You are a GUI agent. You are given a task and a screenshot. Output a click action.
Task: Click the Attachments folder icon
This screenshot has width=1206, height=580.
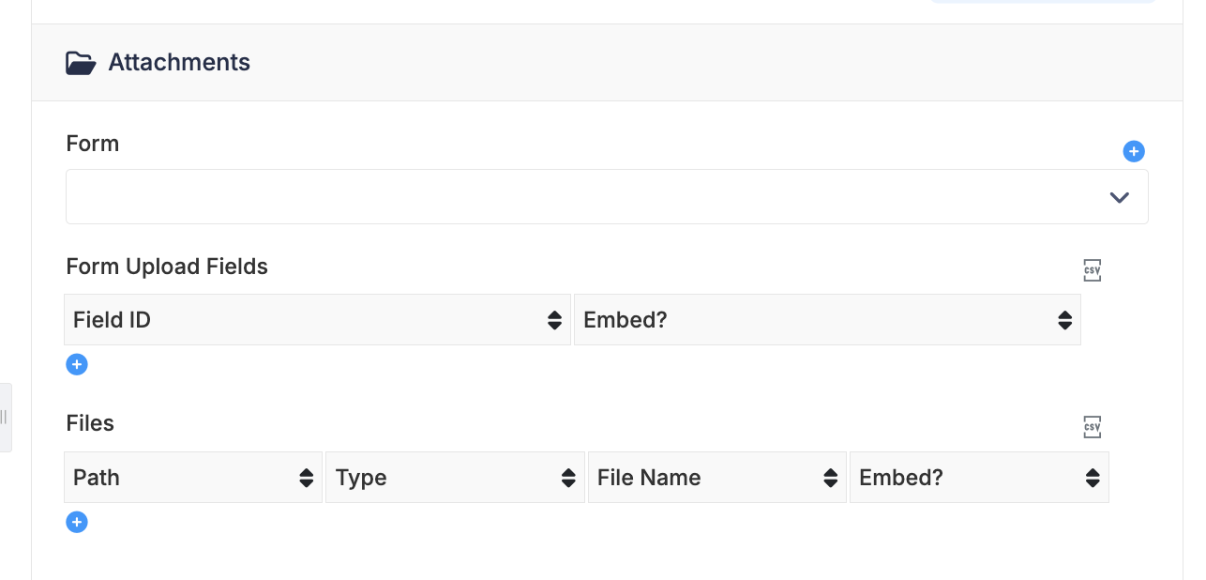coord(81,63)
